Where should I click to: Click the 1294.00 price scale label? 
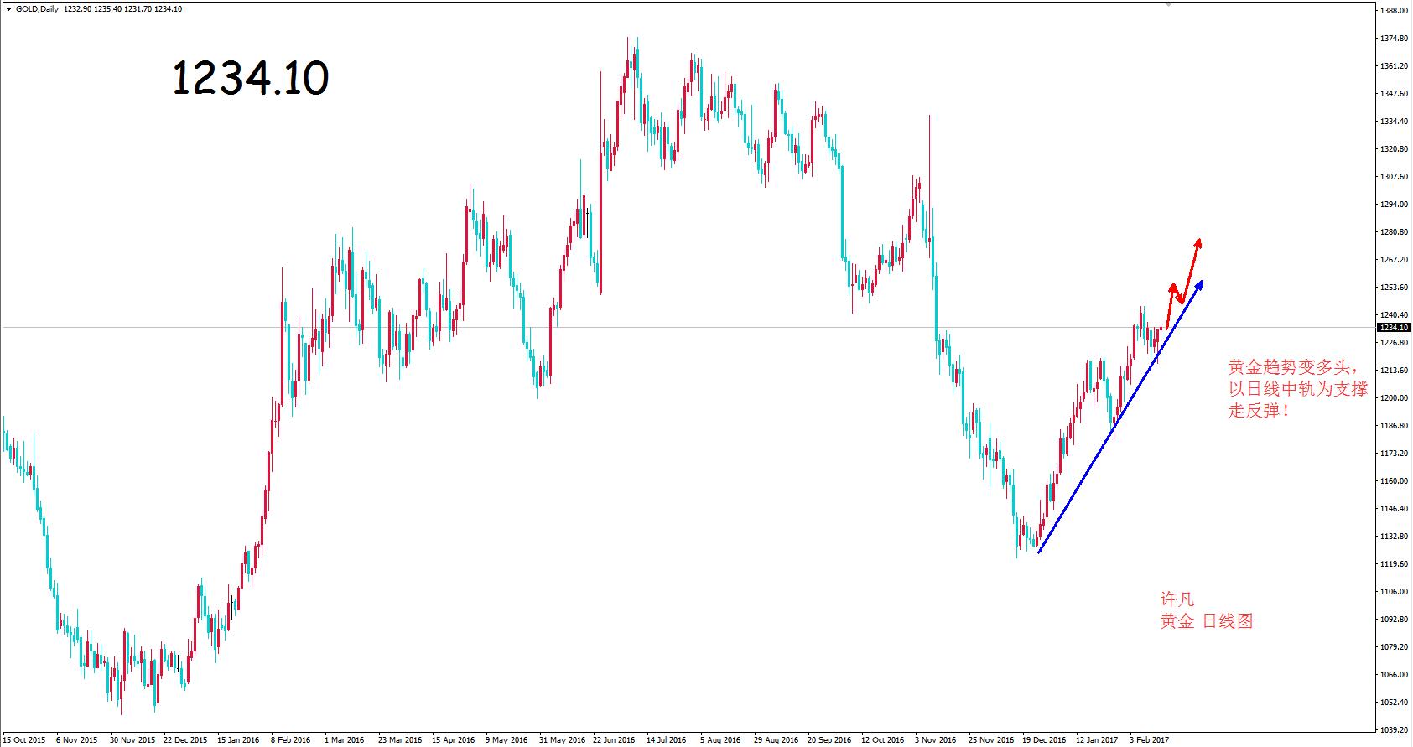pos(1393,205)
